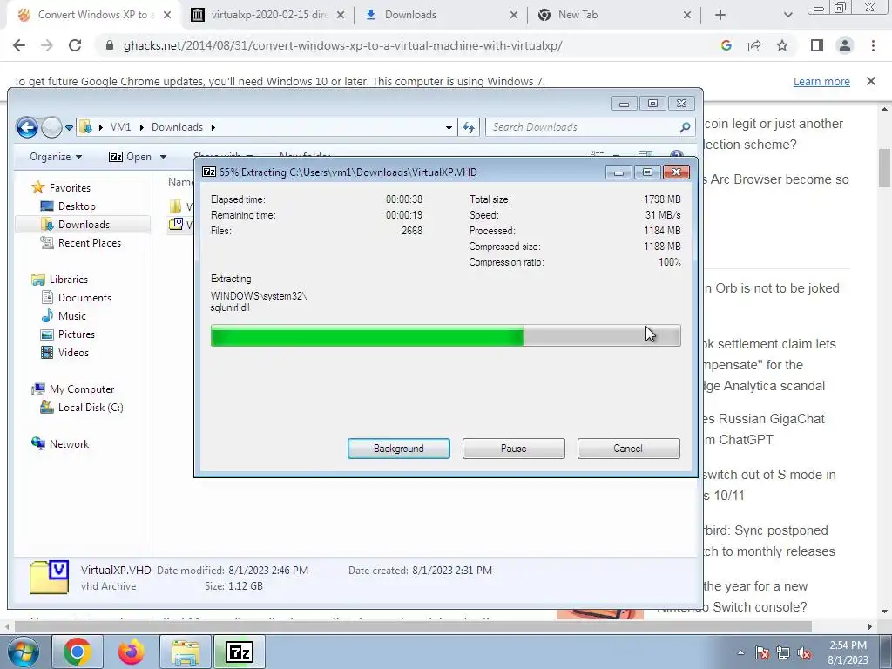
Task: Go forward in Chrome
Action: [47, 45]
